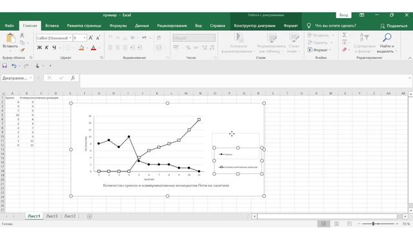Expand the font color dropdown arrow

[x=99, y=48]
